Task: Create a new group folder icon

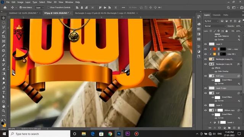Action: [x=229, y=128]
